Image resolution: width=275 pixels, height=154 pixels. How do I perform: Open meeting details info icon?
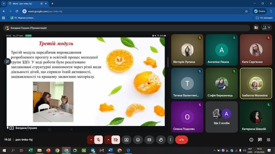[251, 140]
